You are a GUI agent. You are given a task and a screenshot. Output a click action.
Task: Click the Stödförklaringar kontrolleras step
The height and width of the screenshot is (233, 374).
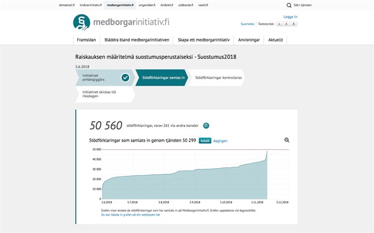[x=217, y=77]
